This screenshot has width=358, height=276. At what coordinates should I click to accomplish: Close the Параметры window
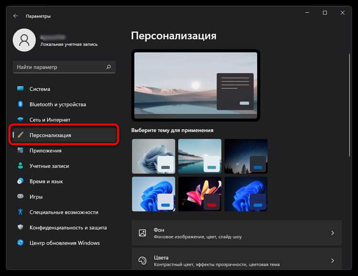[342, 13]
